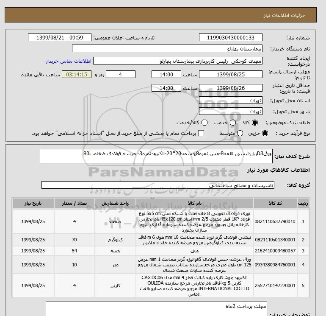
Task: Click the need number field 1199030430000133
Action: (x=231, y=37)
